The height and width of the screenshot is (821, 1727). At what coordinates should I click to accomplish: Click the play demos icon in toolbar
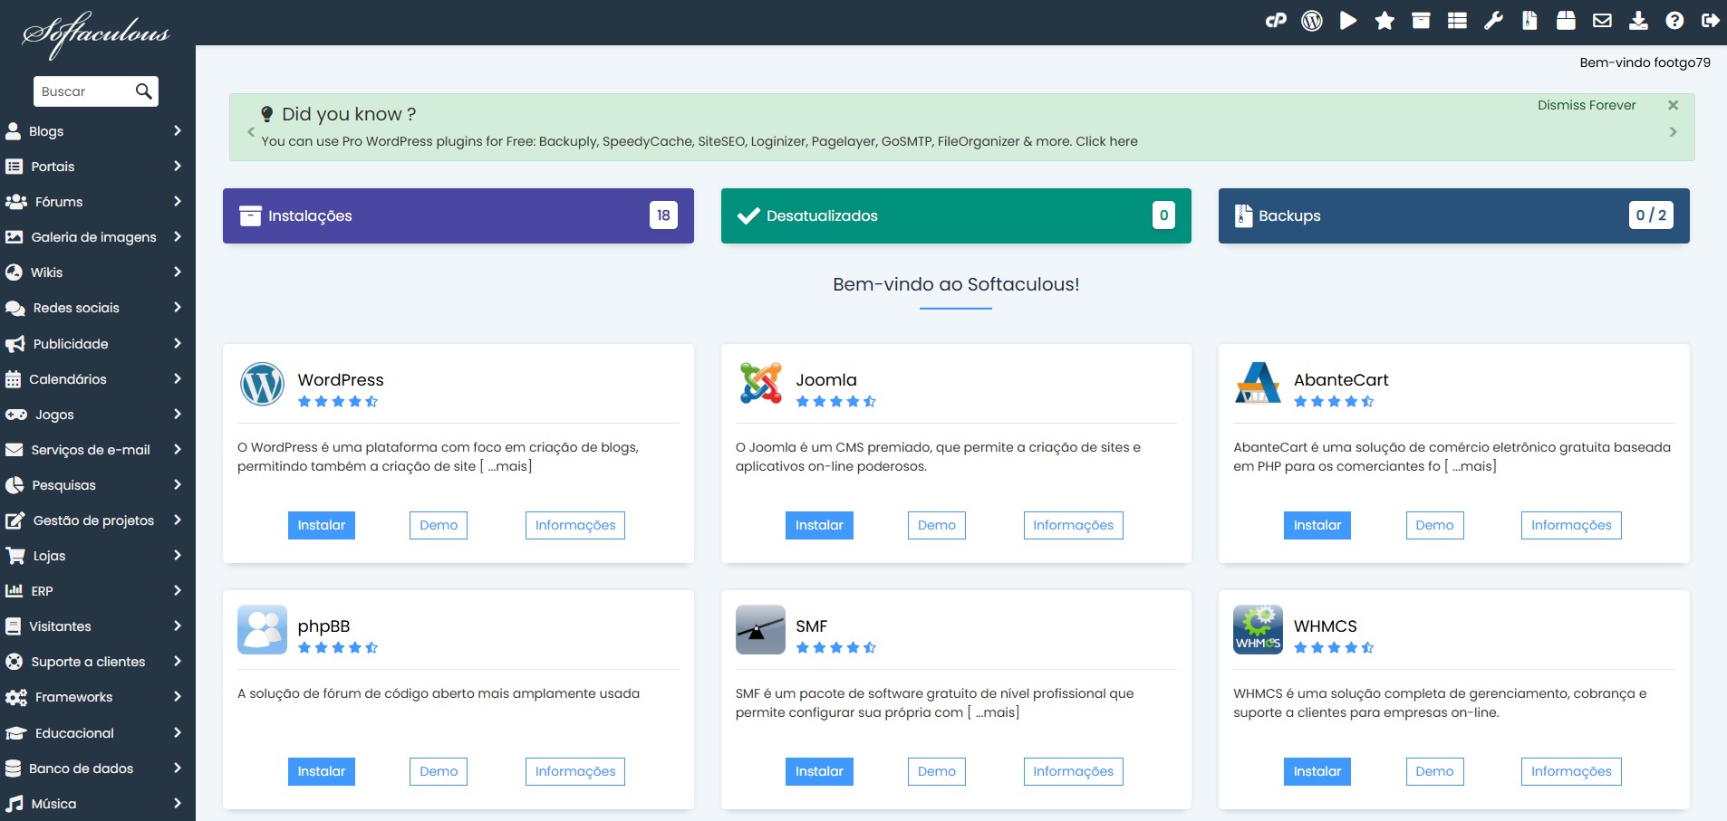pos(1348,20)
